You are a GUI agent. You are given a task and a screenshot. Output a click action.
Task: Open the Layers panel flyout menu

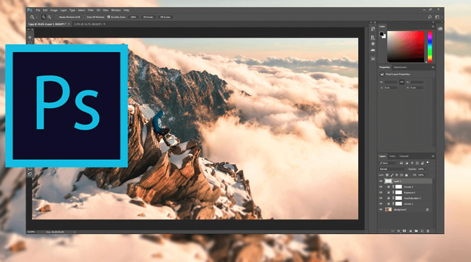pos(433,156)
